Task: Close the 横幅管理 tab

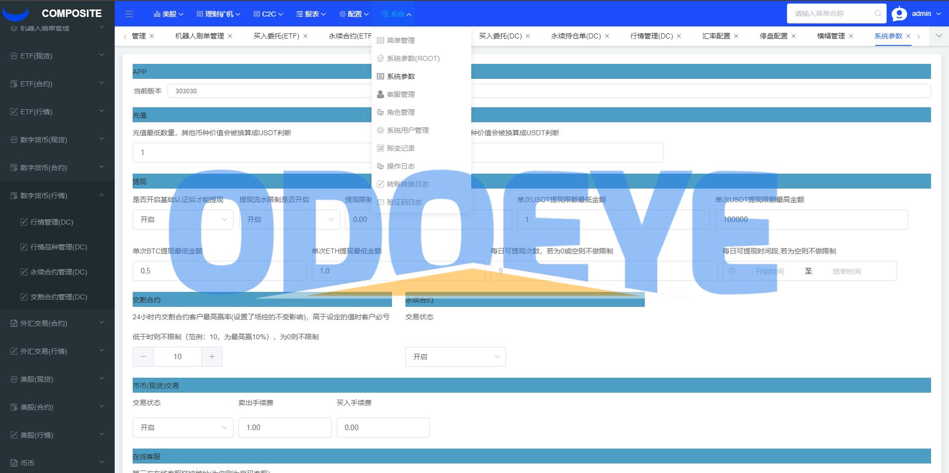Action: pyautogui.click(x=851, y=36)
